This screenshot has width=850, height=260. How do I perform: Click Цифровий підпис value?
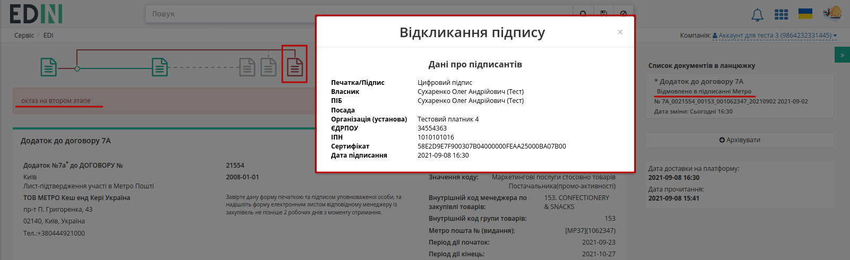click(x=445, y=83)
